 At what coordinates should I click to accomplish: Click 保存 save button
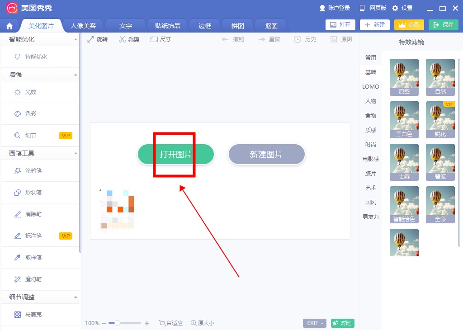tap(444, 25)
